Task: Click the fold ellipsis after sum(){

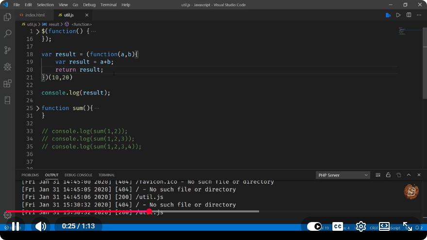Action: coord(97,108)
